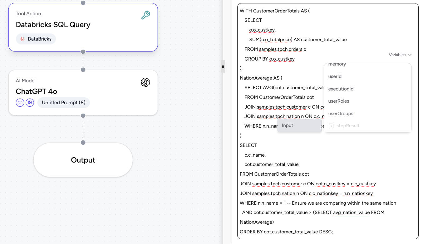The image size is (423, 244).
Task: Select executionId from variables list
Action: (368, 89)
